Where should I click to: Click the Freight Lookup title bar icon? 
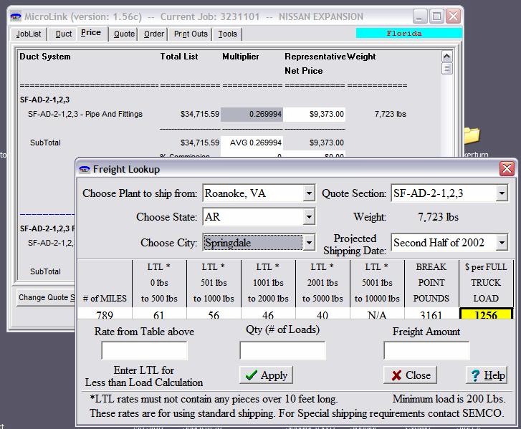85,169
